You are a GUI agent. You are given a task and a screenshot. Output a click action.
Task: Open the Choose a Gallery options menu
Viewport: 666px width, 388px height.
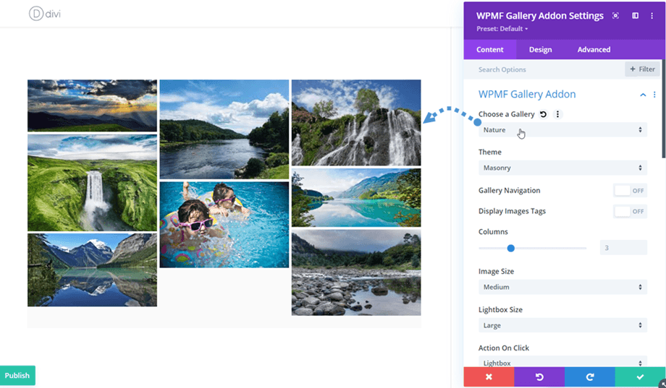coord(557,114)
